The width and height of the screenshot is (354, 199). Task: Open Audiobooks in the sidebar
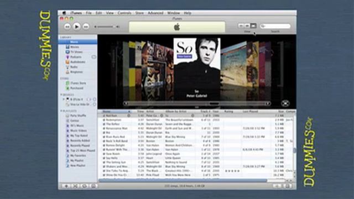[77, 62]
